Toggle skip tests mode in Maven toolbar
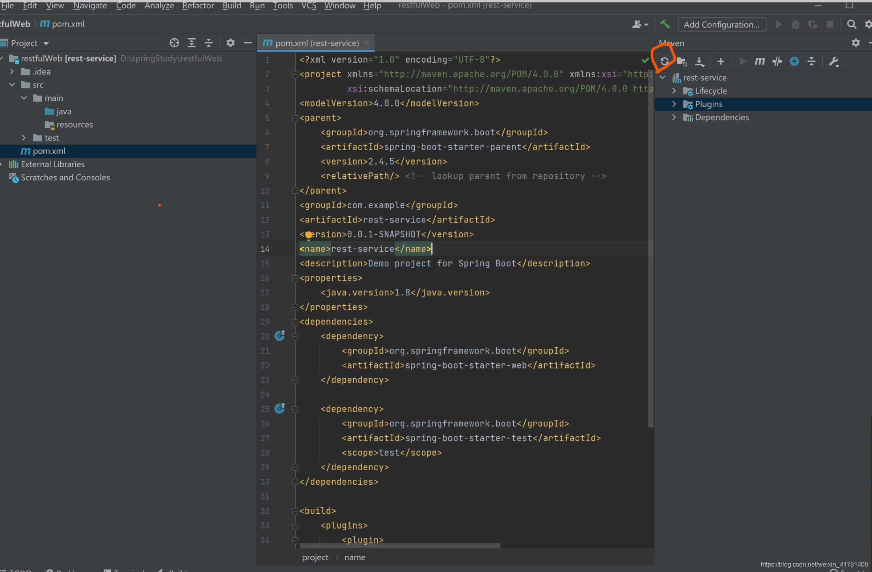This screenshot has width=872, height=572. (794, 61)
